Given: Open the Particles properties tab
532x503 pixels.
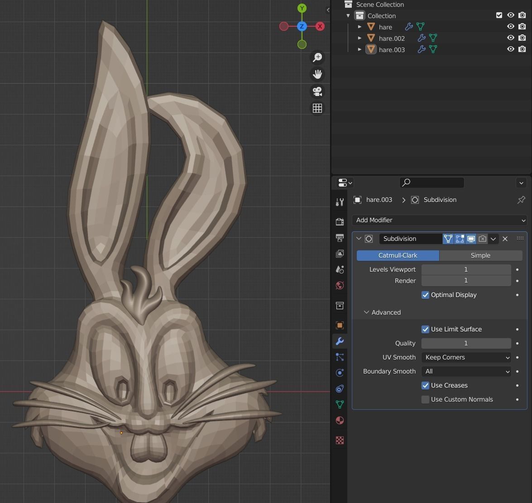Looking at the screenshot, I should (x=340, y=357).
